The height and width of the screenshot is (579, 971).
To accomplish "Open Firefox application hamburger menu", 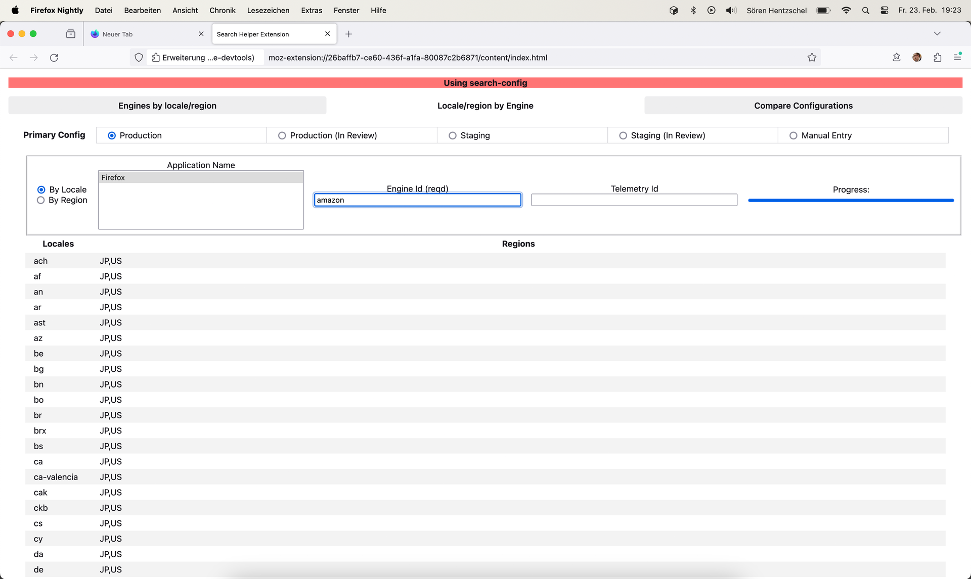I will (957, 58).
